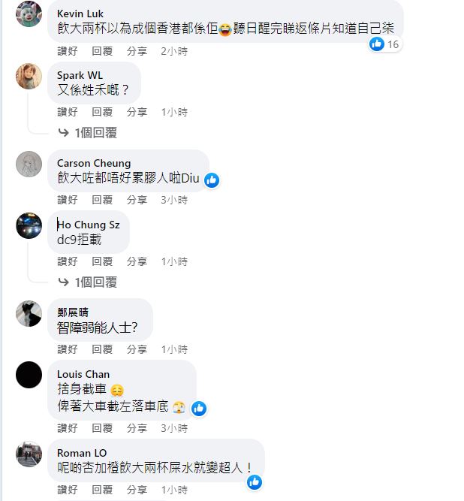Like 鄭展晴's comment with 讚好
Screen dimensions: 464x501
click(x=68, y=349)
